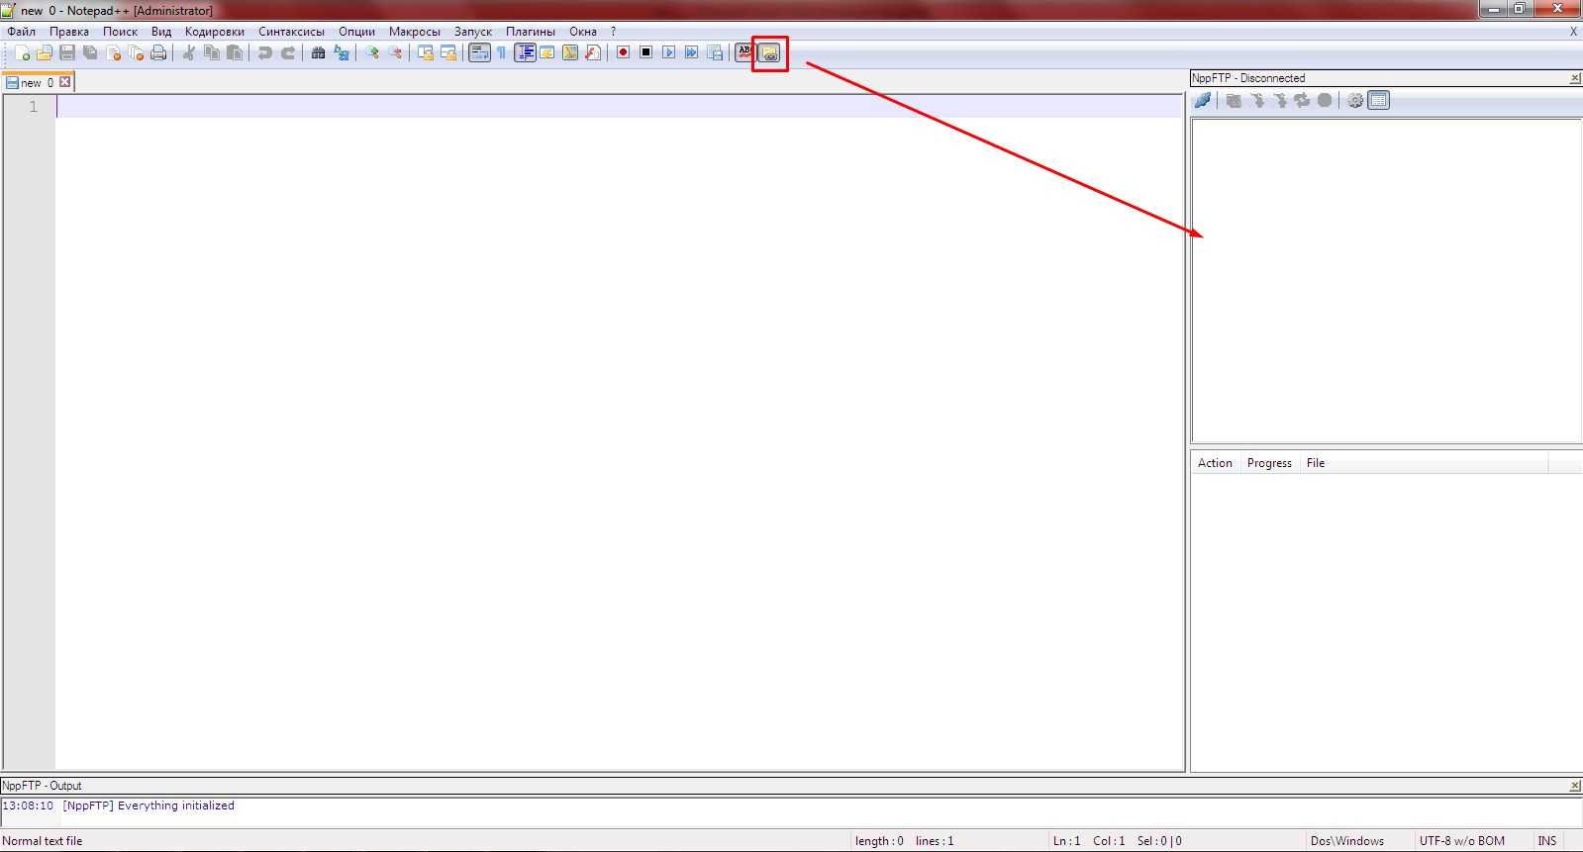Run macro multiple times icon
This screenshot has height=852, width=1583.
tap(691, 52)
